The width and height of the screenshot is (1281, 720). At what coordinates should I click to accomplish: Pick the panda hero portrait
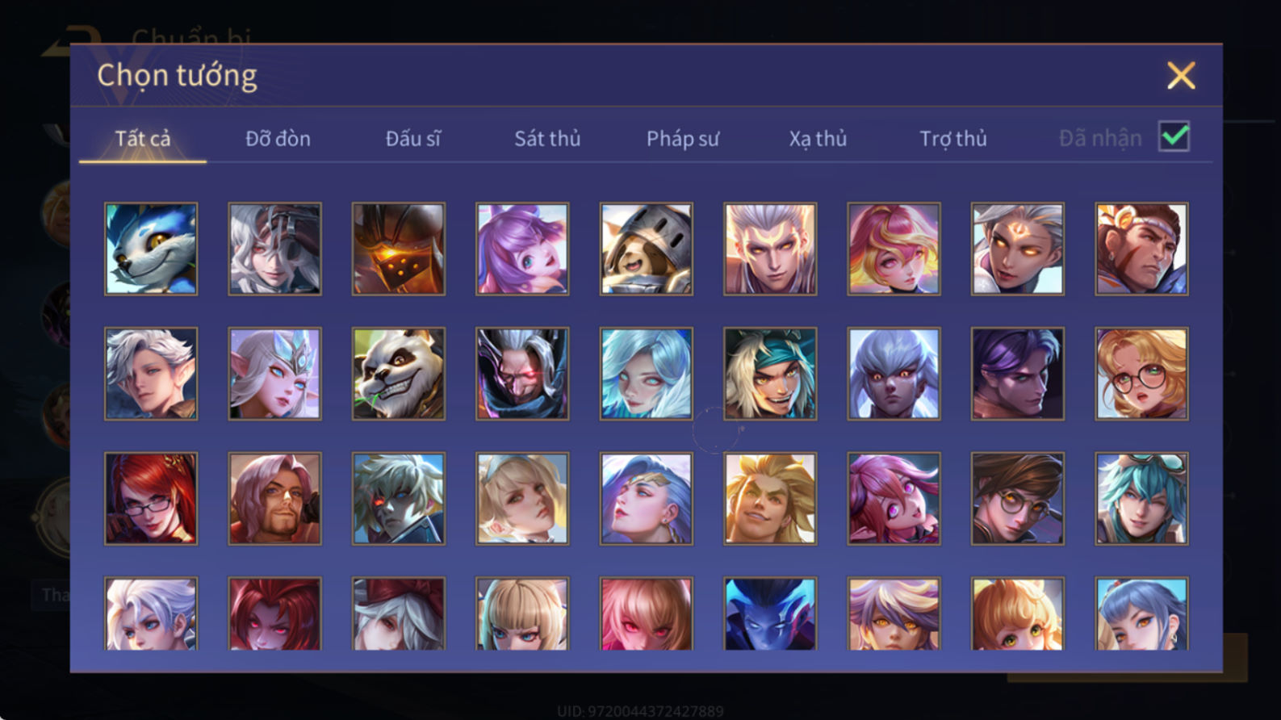[399, 374]
